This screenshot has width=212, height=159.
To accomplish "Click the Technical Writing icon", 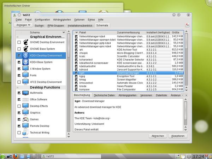I will point(25,132).
